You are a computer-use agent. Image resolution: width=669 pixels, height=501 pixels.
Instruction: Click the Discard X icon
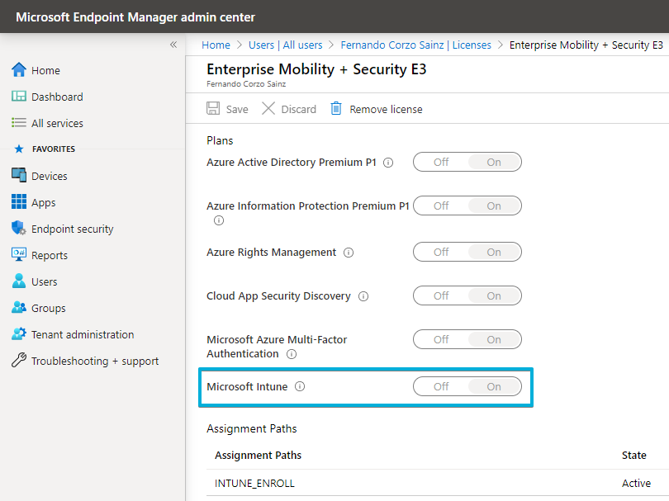tap(268, 109)
